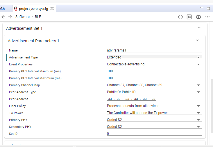Image resolution: width=213 pixels, height=147 pixels.
Task: Click the vertical scrollbar thumb
Action: point(211,110)
